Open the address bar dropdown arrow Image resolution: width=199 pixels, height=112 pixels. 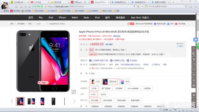[x=142, y=7]
